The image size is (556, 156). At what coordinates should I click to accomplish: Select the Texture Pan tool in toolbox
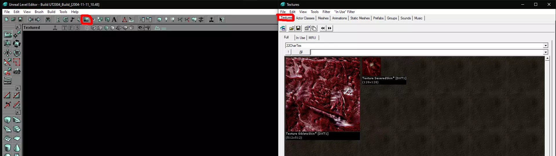click(x=8, y=53)
